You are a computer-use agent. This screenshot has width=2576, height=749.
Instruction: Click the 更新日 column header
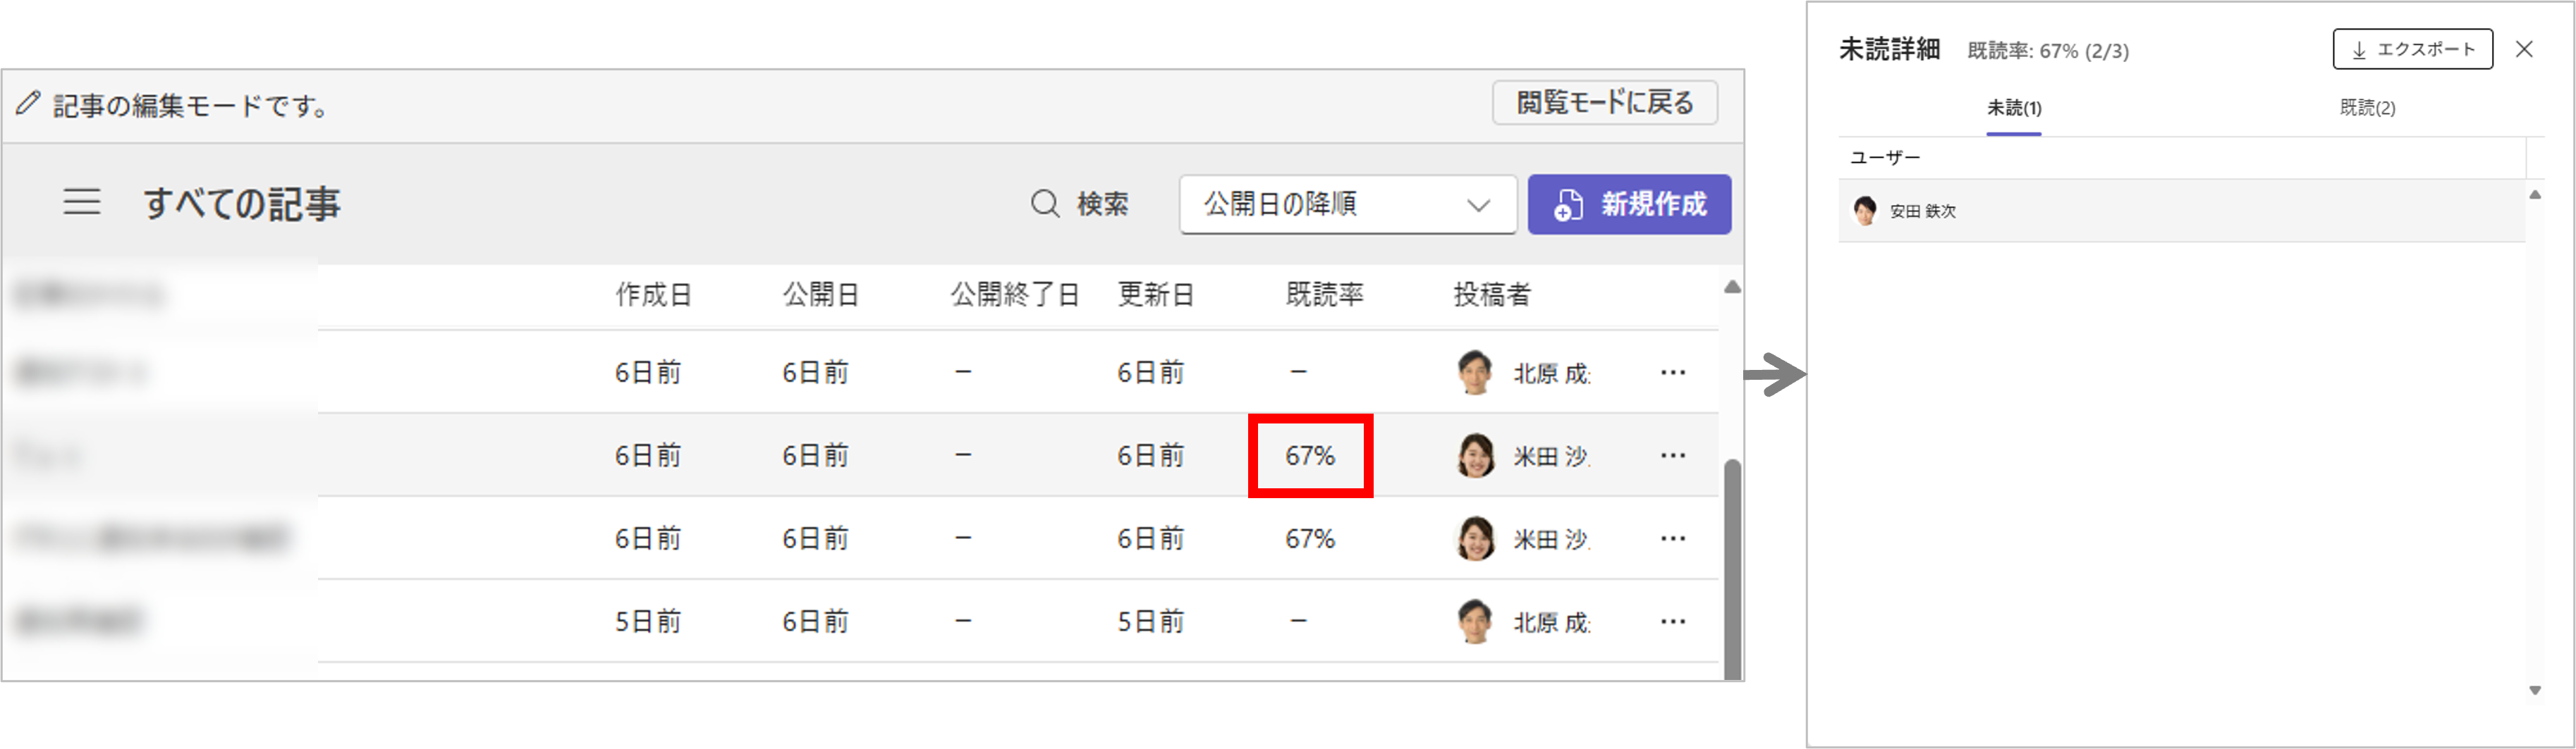pos(1155,295)
